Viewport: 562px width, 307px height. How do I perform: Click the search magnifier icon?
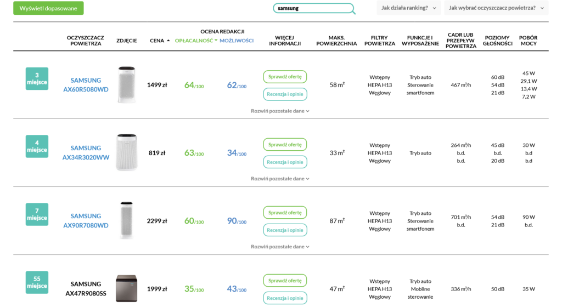353,12
